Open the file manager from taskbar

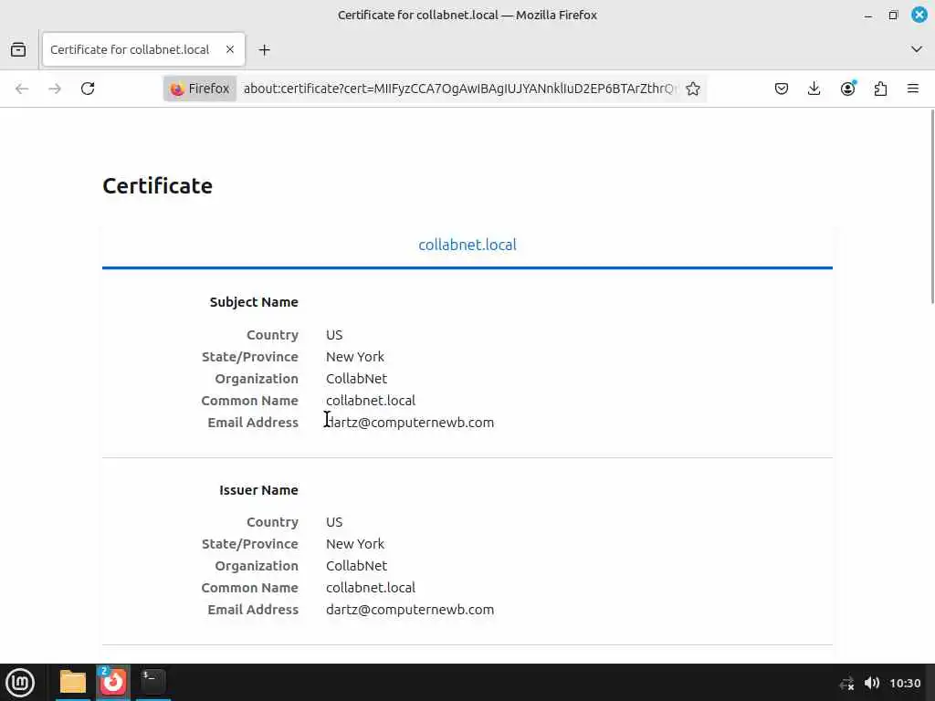click(73, 683)
